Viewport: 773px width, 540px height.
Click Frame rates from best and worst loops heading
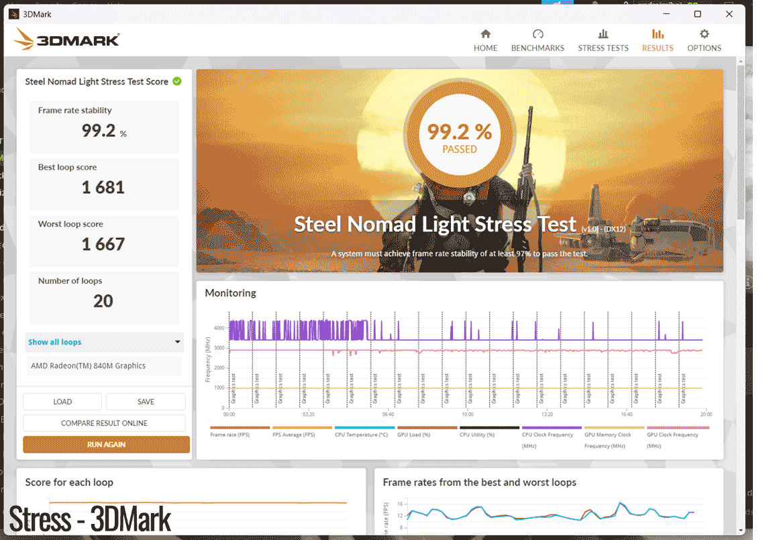tap(480, 482)
